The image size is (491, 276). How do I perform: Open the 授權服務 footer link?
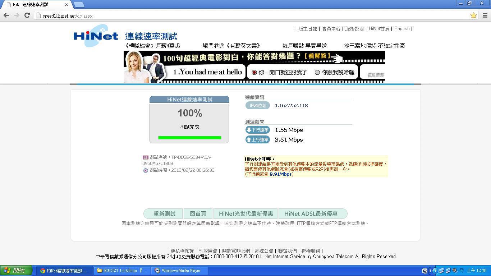pos(311,251)
